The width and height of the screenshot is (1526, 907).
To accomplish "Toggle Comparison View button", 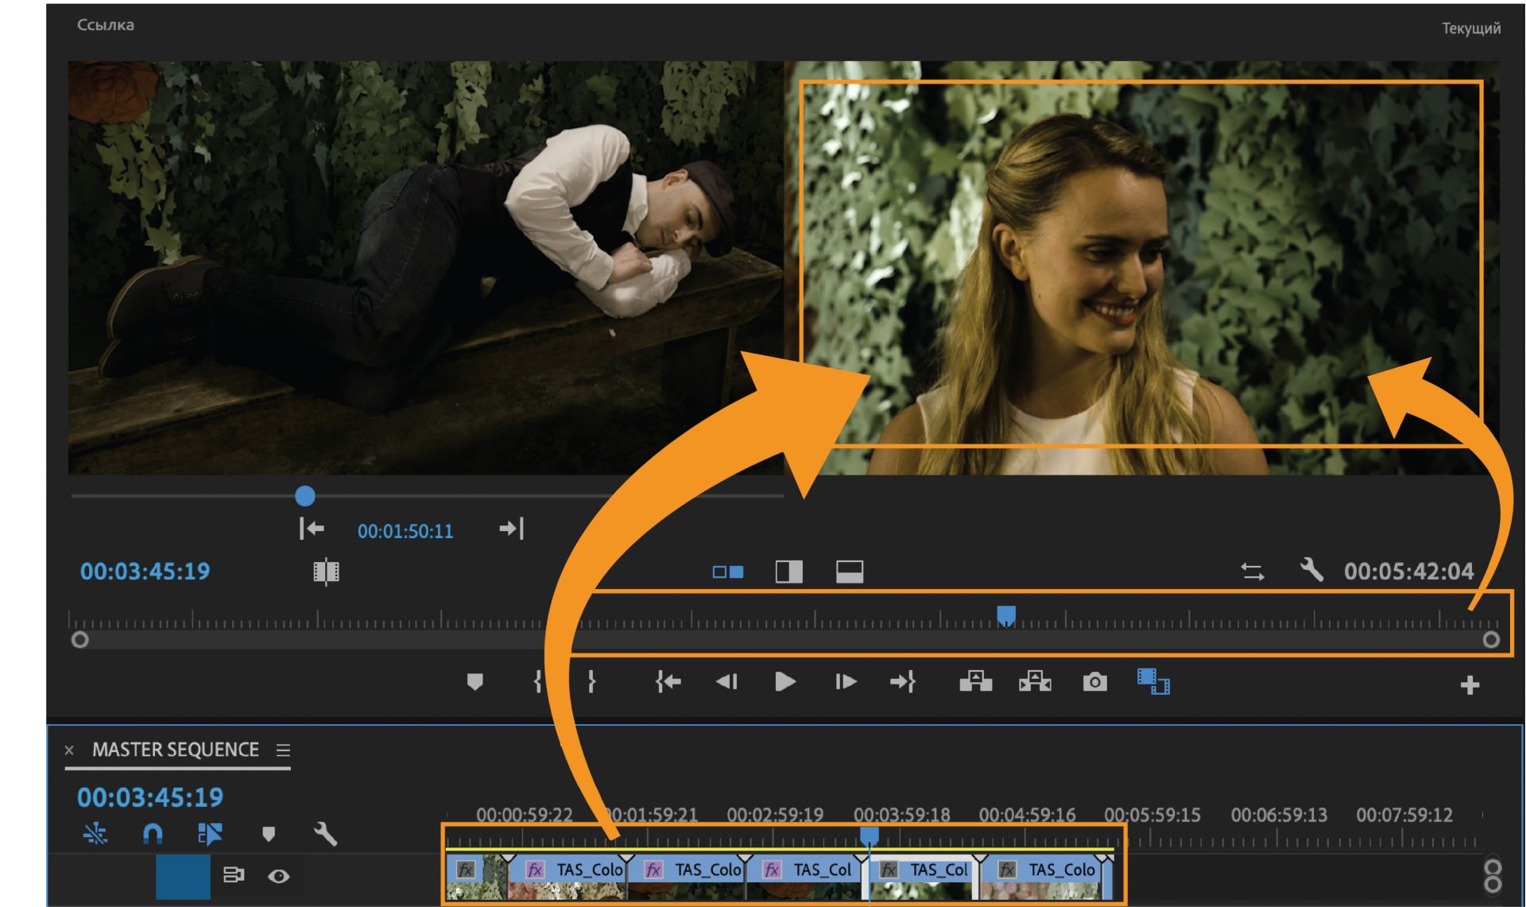I will [1152, 682].
